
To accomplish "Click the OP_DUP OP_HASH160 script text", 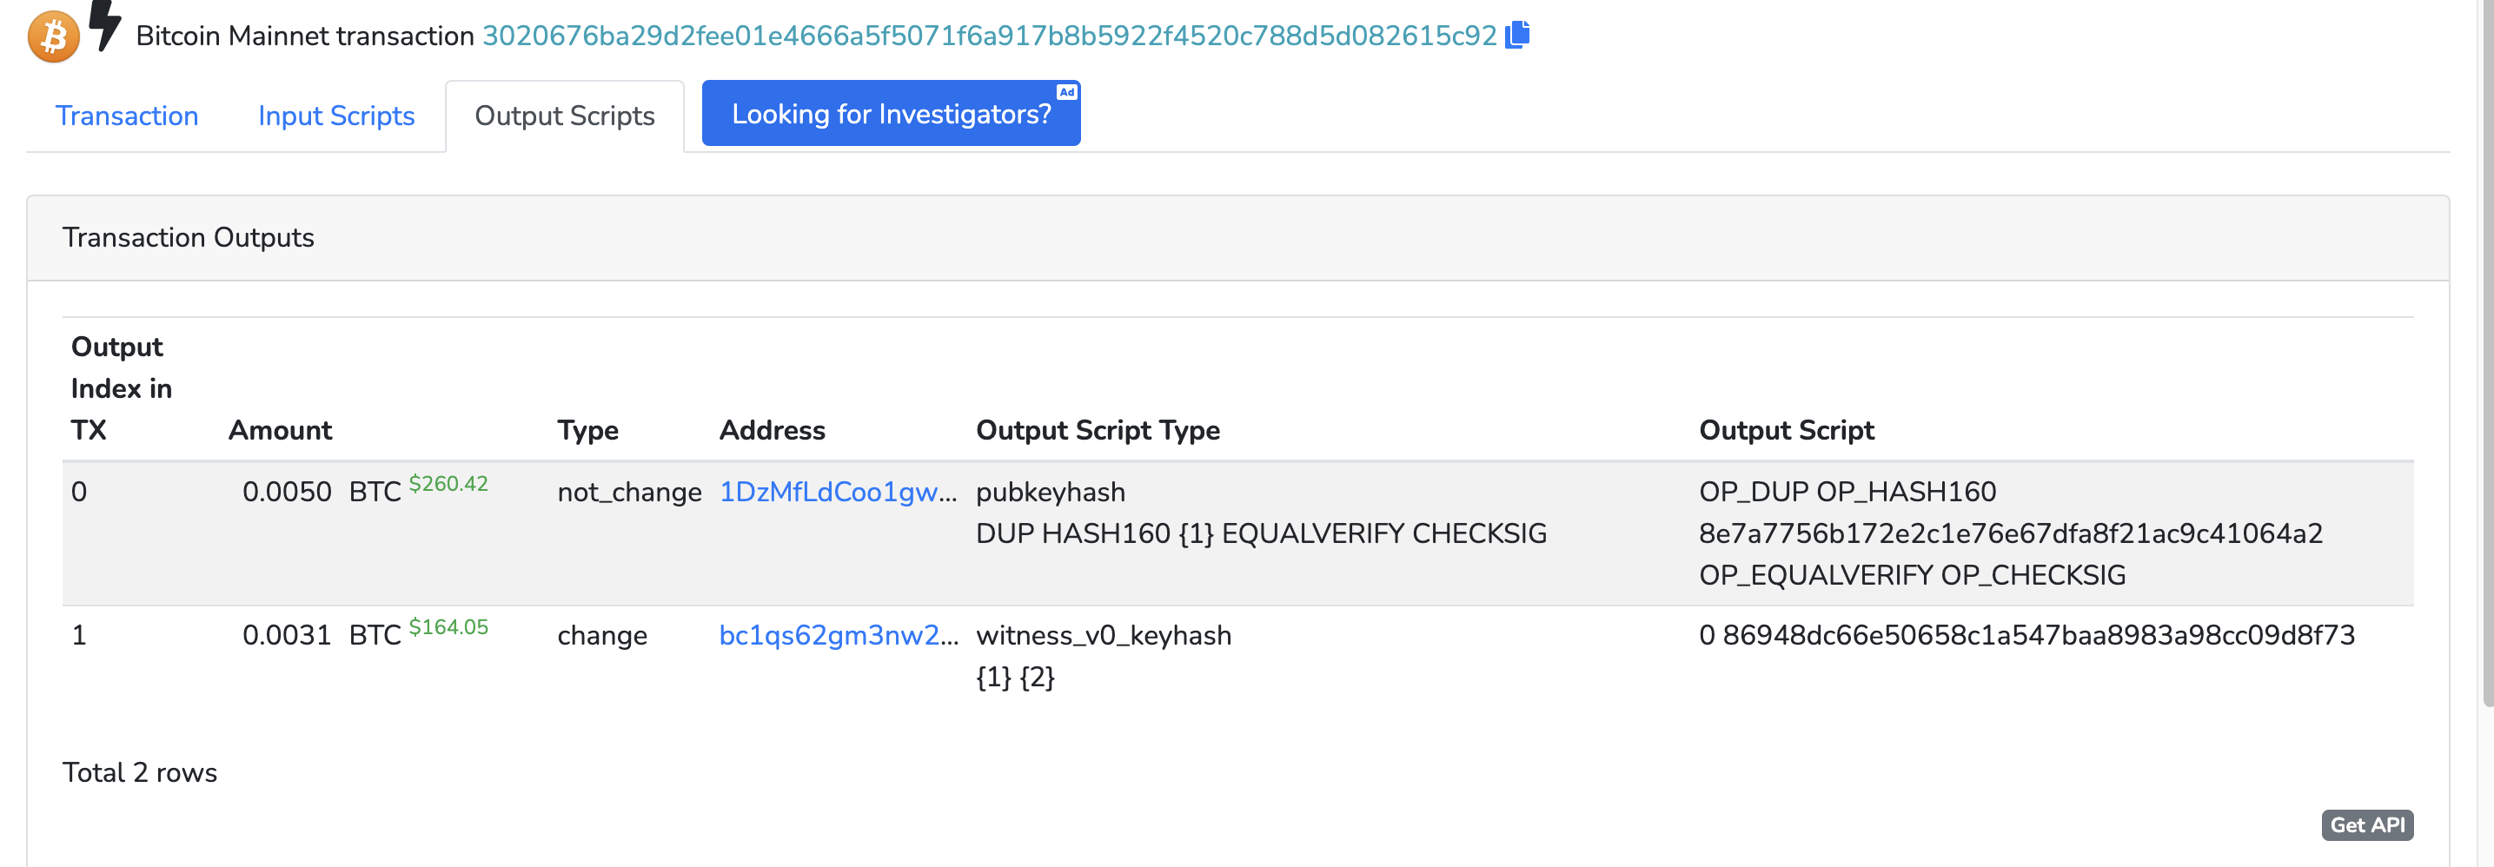I will tap(1847, 492).
